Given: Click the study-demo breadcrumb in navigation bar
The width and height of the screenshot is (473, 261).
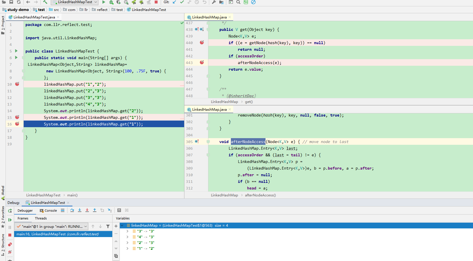Looking at the screenshot, I should click(18, 10).
